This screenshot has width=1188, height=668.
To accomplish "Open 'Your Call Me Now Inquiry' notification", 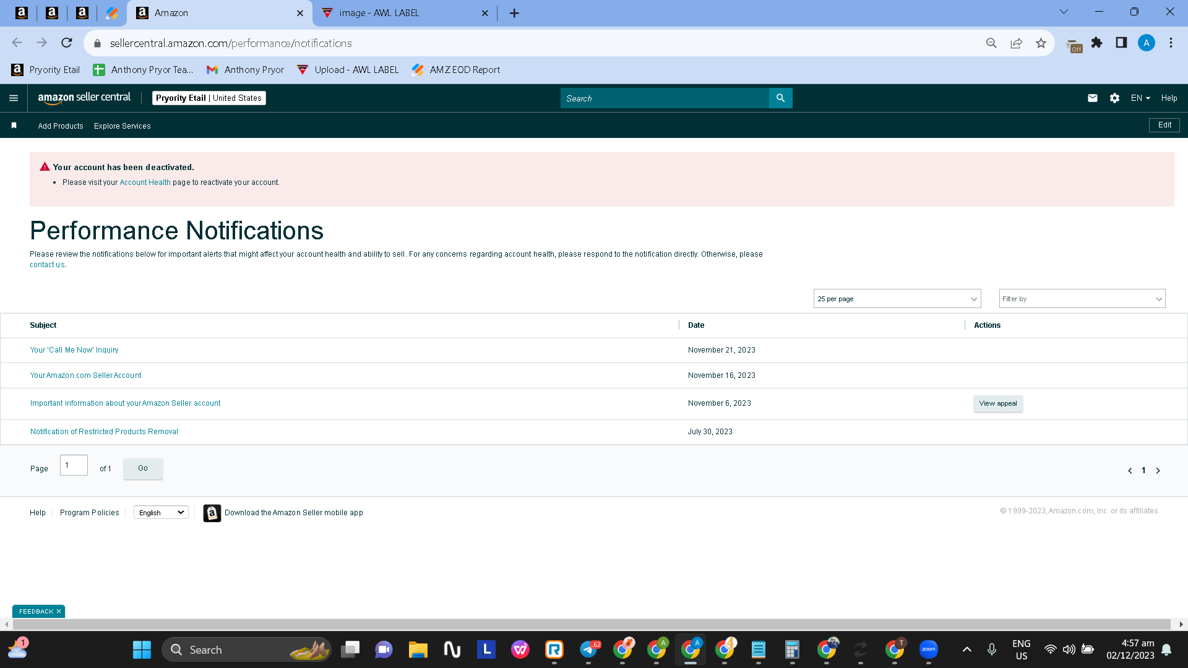I will pyautogui.click(x=74, y=350).
